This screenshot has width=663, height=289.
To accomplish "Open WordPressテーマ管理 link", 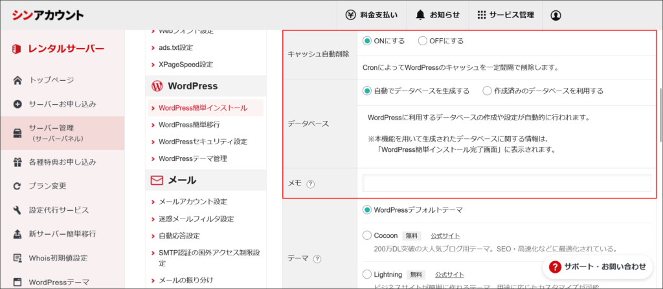I will [193, 158].
